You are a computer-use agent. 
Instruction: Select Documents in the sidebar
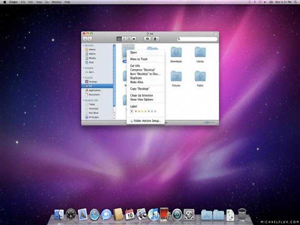(97, 95)
